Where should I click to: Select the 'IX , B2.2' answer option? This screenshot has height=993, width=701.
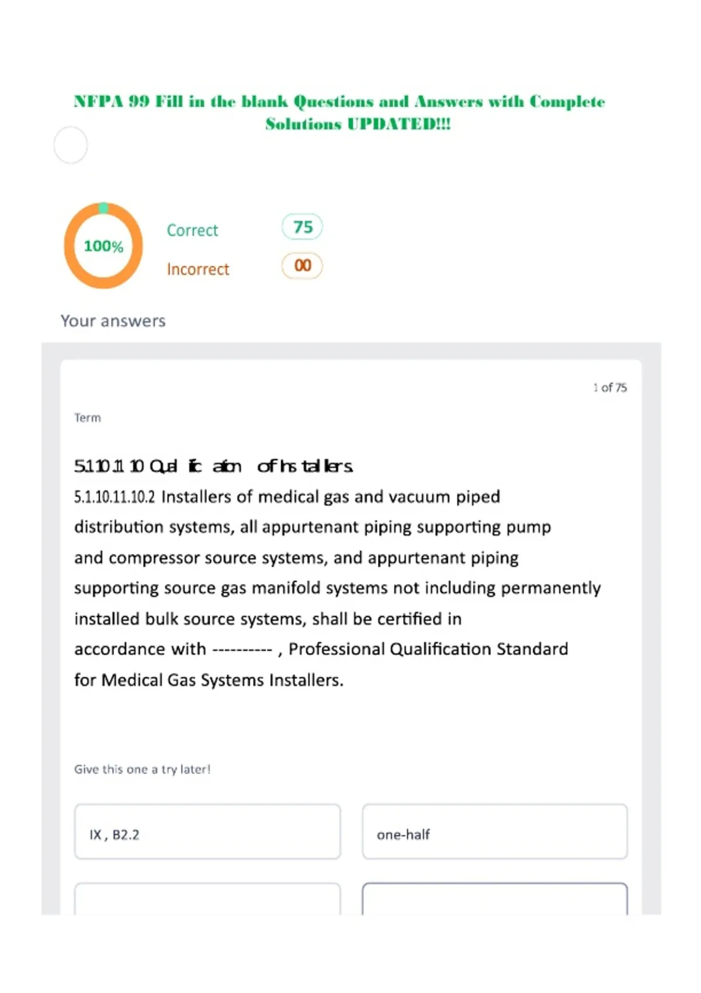[207, 832]
